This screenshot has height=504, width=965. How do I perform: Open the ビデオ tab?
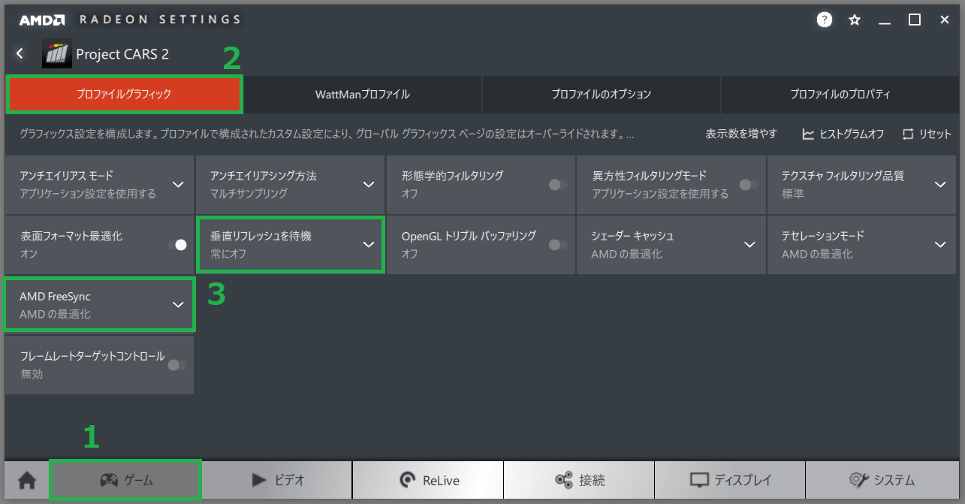tap(277, 480)
